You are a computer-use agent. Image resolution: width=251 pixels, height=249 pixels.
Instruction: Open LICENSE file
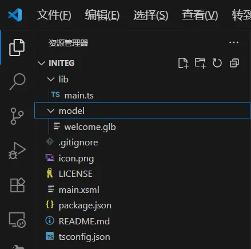click(x=75, y=174)
